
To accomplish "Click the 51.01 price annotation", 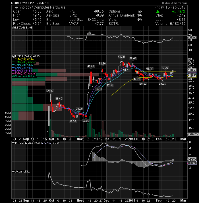I will click(127, 70).
